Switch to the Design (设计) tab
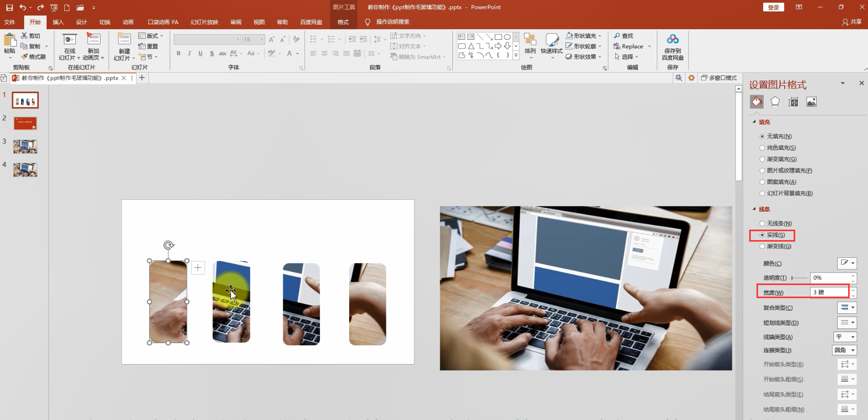 pyautogui.click(x=81, y=22)
